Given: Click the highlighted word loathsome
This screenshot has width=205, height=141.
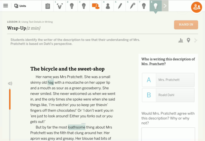Looking at the screenshot, I should tap(77, 127).
